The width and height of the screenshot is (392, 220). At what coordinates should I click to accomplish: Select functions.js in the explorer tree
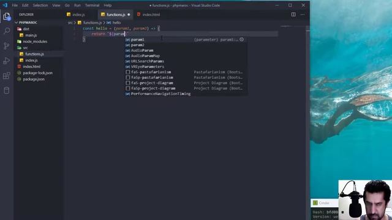coord(34,54)
